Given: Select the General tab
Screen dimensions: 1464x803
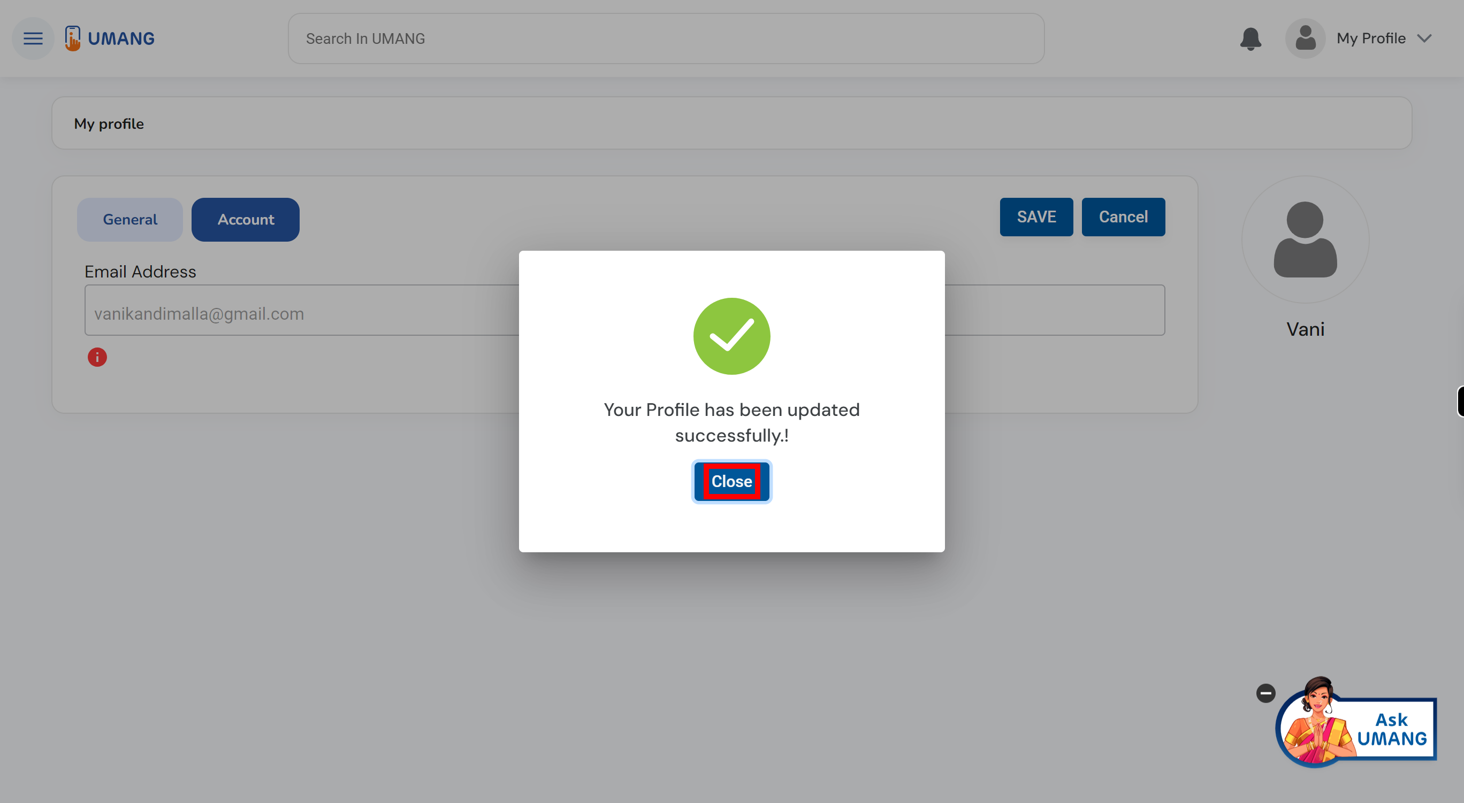Looking at the screenshot, I should tap(129, 219).
